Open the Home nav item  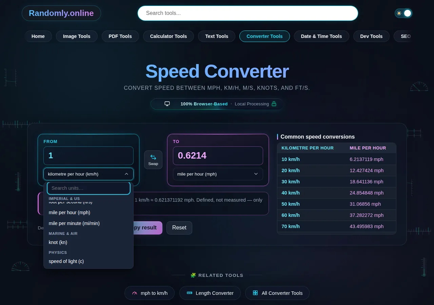click(x=38, y=36)
